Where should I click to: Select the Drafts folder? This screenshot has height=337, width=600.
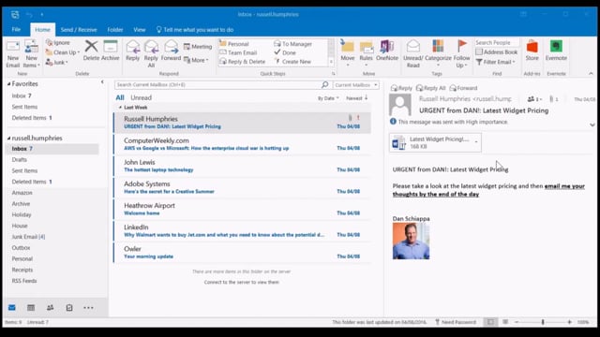[19, 160]
